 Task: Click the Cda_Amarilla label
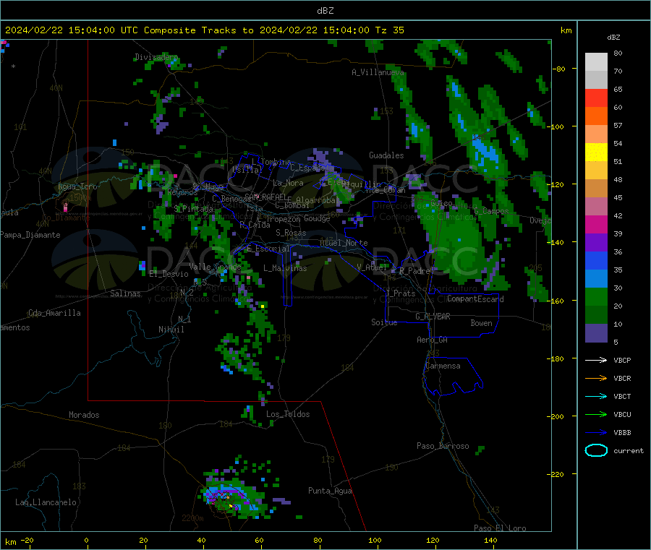(x=54, y=313)
